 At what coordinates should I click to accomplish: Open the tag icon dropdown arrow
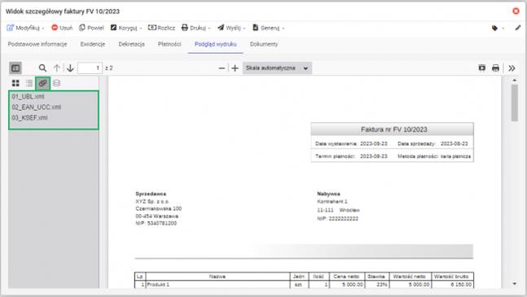[503, 28]
